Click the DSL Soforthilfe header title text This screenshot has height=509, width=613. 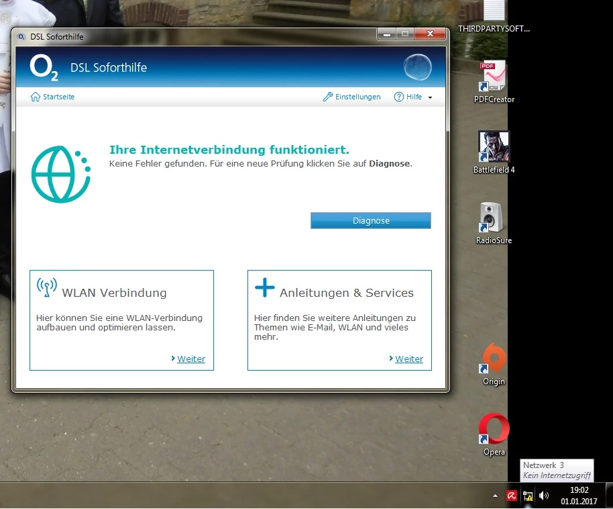pos(109,67)
